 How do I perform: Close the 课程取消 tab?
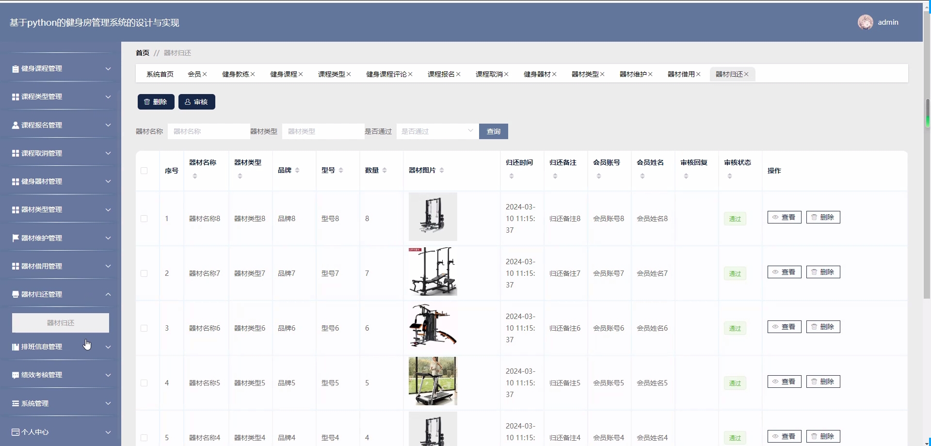click(x=506, y=74)
